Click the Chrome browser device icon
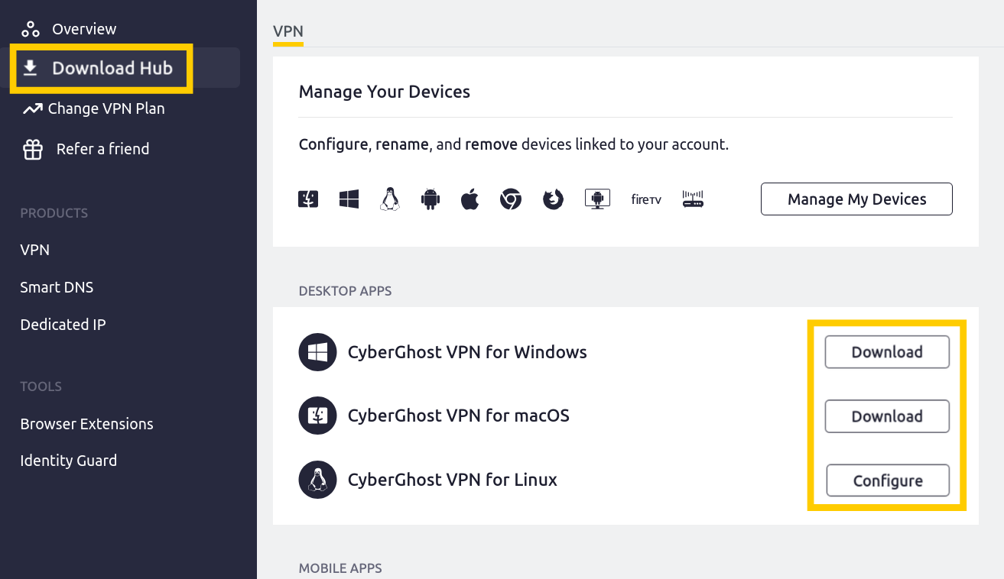The width and height of the screenshot is (1004, 579). click(x=511, y=200)
